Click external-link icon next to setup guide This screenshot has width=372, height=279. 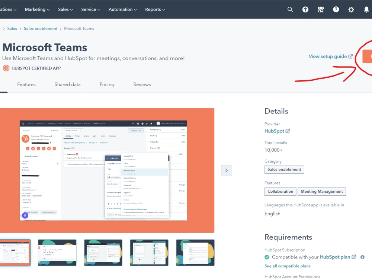350,57
